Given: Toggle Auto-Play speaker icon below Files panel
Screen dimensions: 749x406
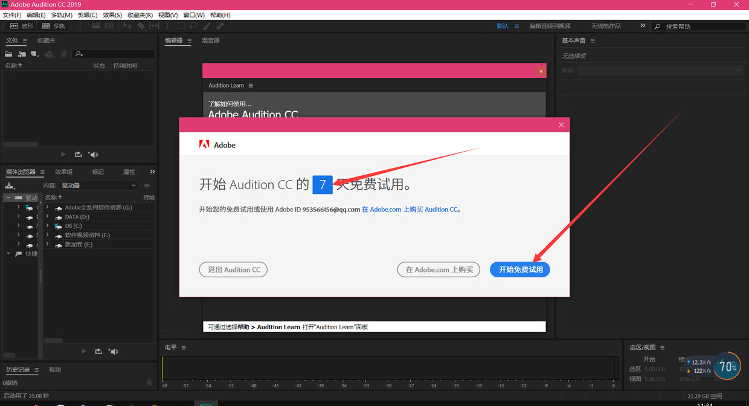Looking at the screenshot, I should (x=93, y=155).
